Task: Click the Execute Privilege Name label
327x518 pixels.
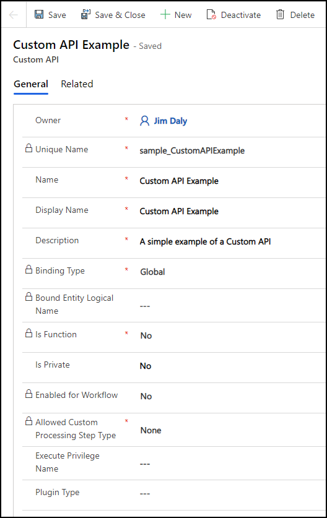Action: point(68,462)
